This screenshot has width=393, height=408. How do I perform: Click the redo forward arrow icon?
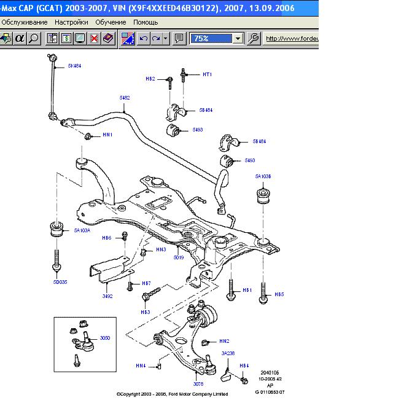pyautogui.click(x=156, y=39)
